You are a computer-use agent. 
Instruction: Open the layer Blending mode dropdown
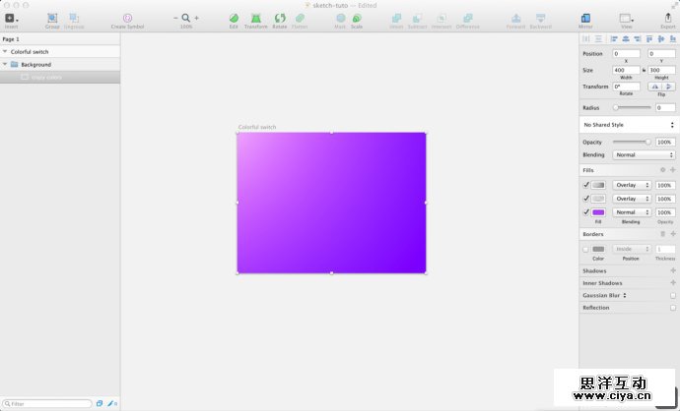pos(644,154)
